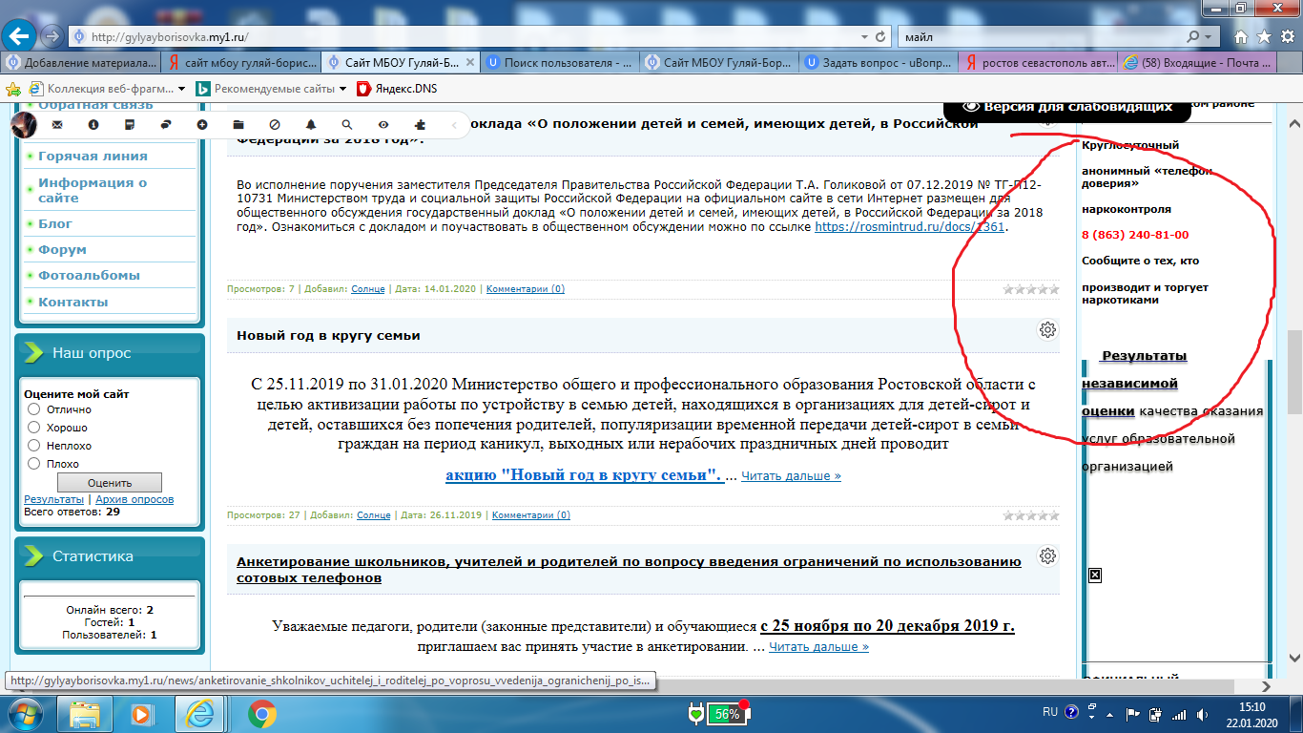
Task: Open the notifications bell in admin bar
Action: [x=310, y=125]
